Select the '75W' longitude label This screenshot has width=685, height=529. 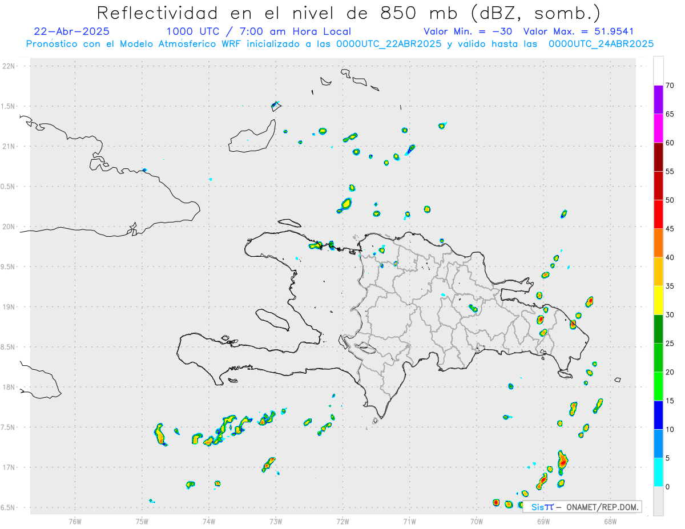[142, 521]
